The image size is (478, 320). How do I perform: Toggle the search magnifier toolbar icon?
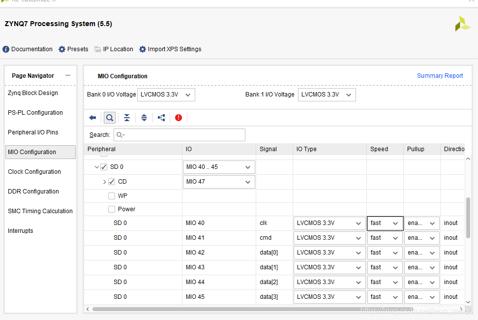coord(109,118)
